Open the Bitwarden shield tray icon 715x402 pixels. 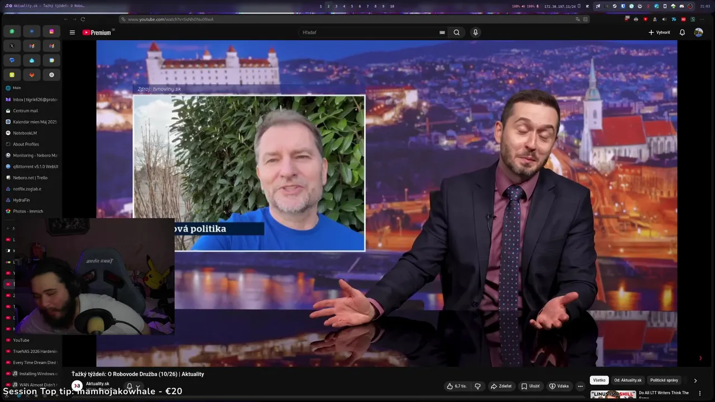[623, 6]
